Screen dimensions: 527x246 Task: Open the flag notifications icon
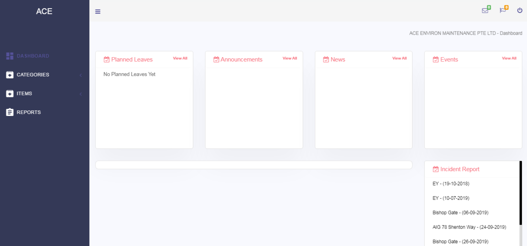pos(503,11)
